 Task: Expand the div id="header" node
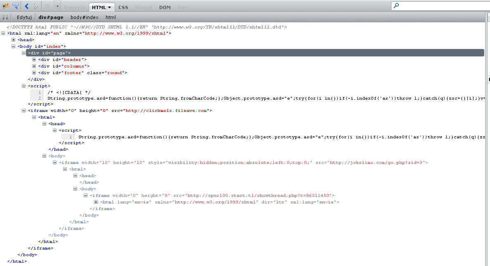(34, 59)
